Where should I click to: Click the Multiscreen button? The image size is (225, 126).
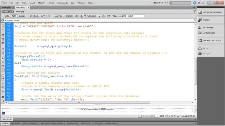pos(91,16)
